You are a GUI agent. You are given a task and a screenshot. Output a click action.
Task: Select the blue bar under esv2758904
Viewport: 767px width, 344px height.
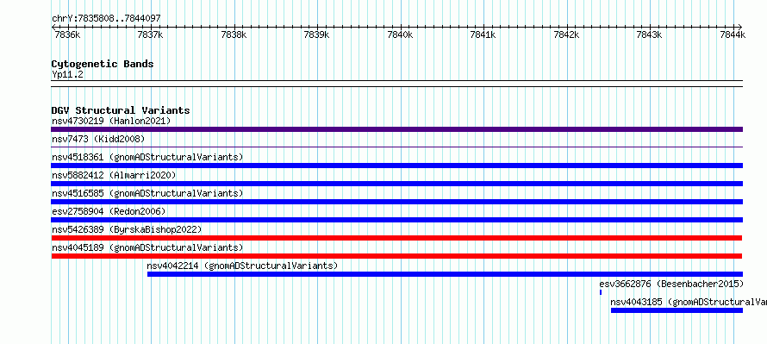click(396, 220)
